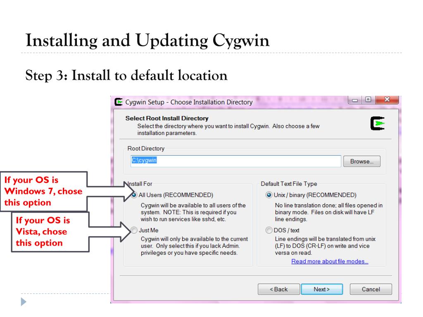Click the text 'Line endings will be translated from unix'
This screenshot has height=317, width=423.
[325, 239]
